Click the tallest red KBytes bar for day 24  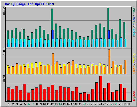point(101,88)
